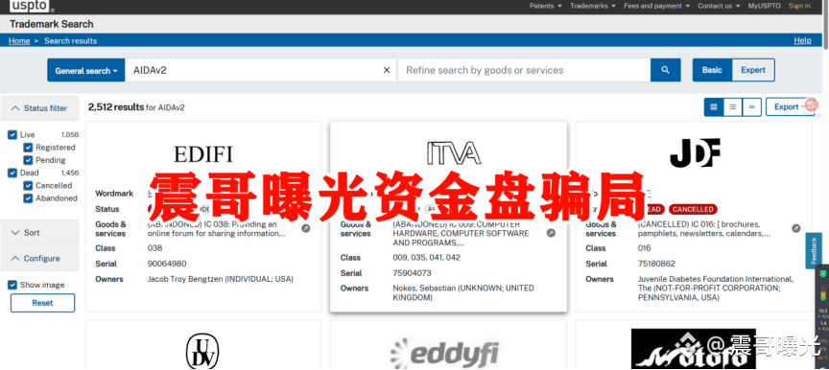Expand JDF goods and services details

tap(795, 228)
